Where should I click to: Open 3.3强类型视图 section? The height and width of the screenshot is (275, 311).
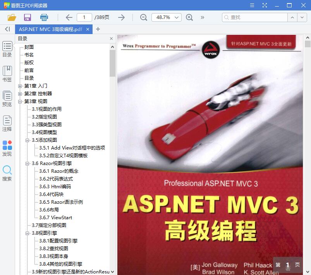point(46,124)
